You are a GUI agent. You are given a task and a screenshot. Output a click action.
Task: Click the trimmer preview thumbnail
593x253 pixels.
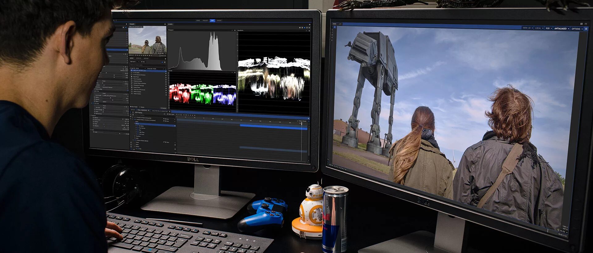pyautogui.click(x=147, y=40)
